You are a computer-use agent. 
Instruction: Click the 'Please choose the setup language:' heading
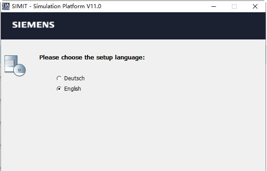[92, 58]
